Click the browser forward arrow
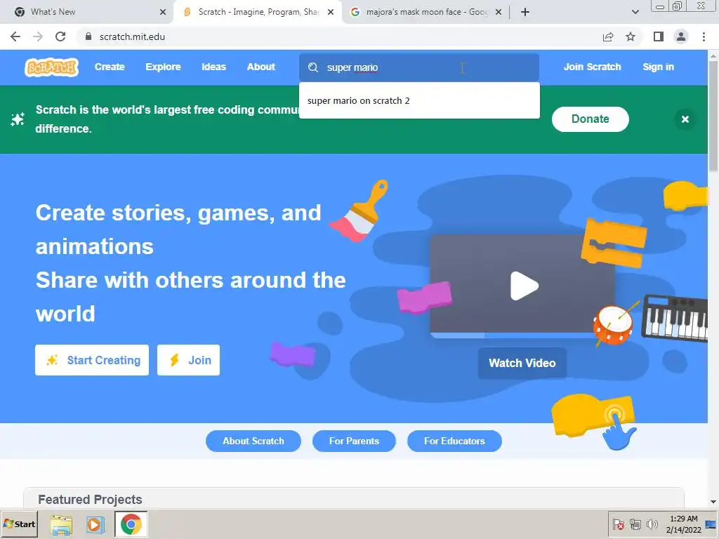The height and width of the screenshot is (539, 719). [38, 36]
